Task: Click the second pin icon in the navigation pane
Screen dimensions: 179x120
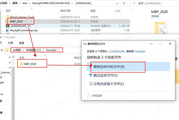Action: click(x=10, y=63)
